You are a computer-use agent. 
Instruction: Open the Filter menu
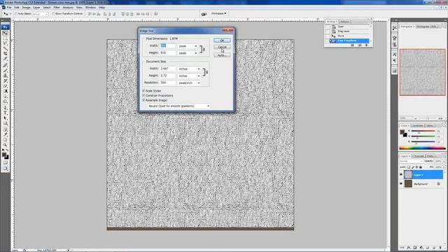57,8
